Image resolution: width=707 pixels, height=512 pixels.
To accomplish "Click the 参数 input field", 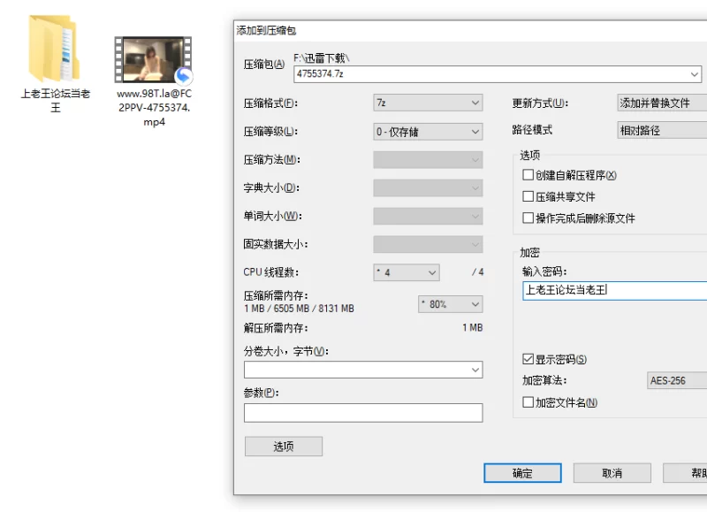I will tap(363, 413).
